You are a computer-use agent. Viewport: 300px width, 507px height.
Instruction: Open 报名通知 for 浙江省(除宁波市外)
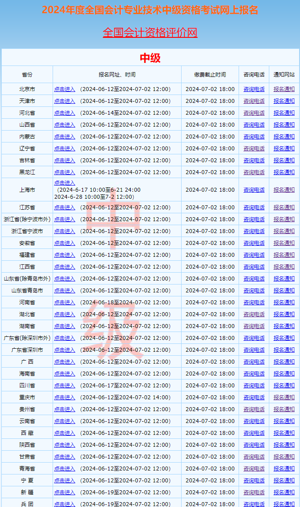(x=284, y=219)
